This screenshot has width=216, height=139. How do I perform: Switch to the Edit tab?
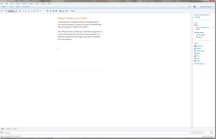(x=2, y=129)
